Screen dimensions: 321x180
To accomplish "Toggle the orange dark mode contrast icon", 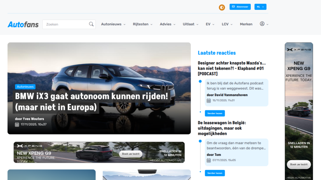I will 222,8.
